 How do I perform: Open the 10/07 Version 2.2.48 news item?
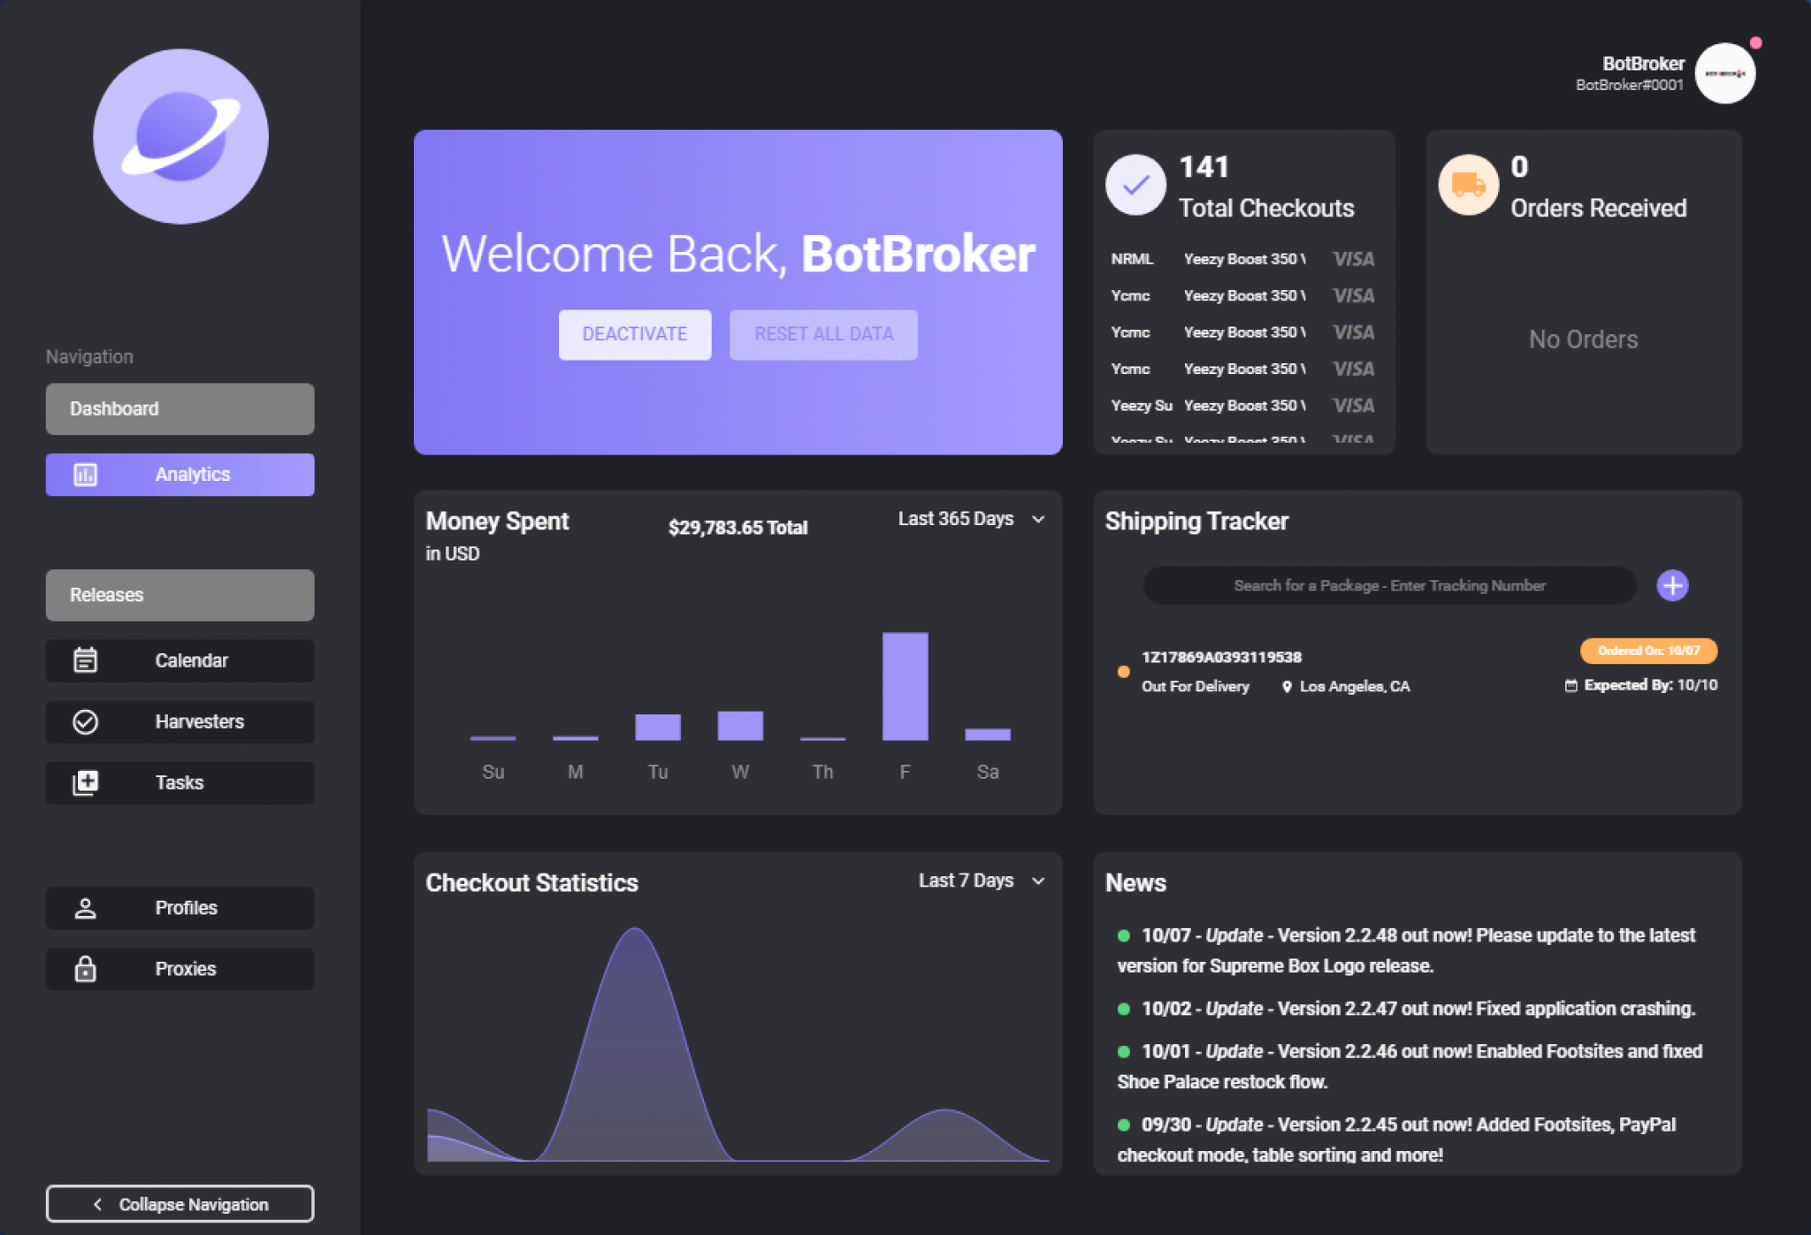tap(1408, 950)
